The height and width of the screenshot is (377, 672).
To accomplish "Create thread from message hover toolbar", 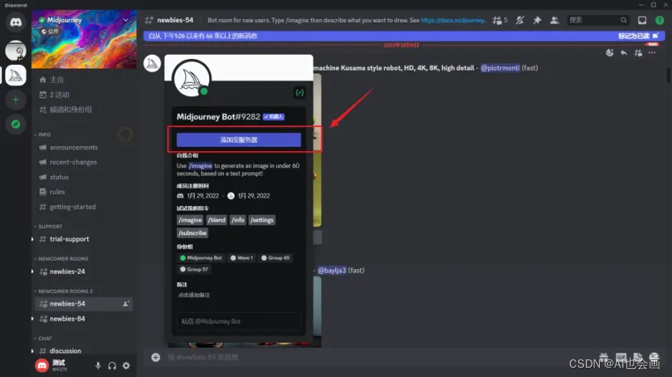I will (x=638, y=53).
